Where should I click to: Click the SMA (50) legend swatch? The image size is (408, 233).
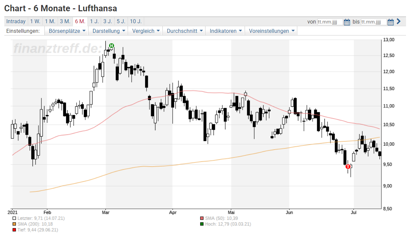pos(202,218)
